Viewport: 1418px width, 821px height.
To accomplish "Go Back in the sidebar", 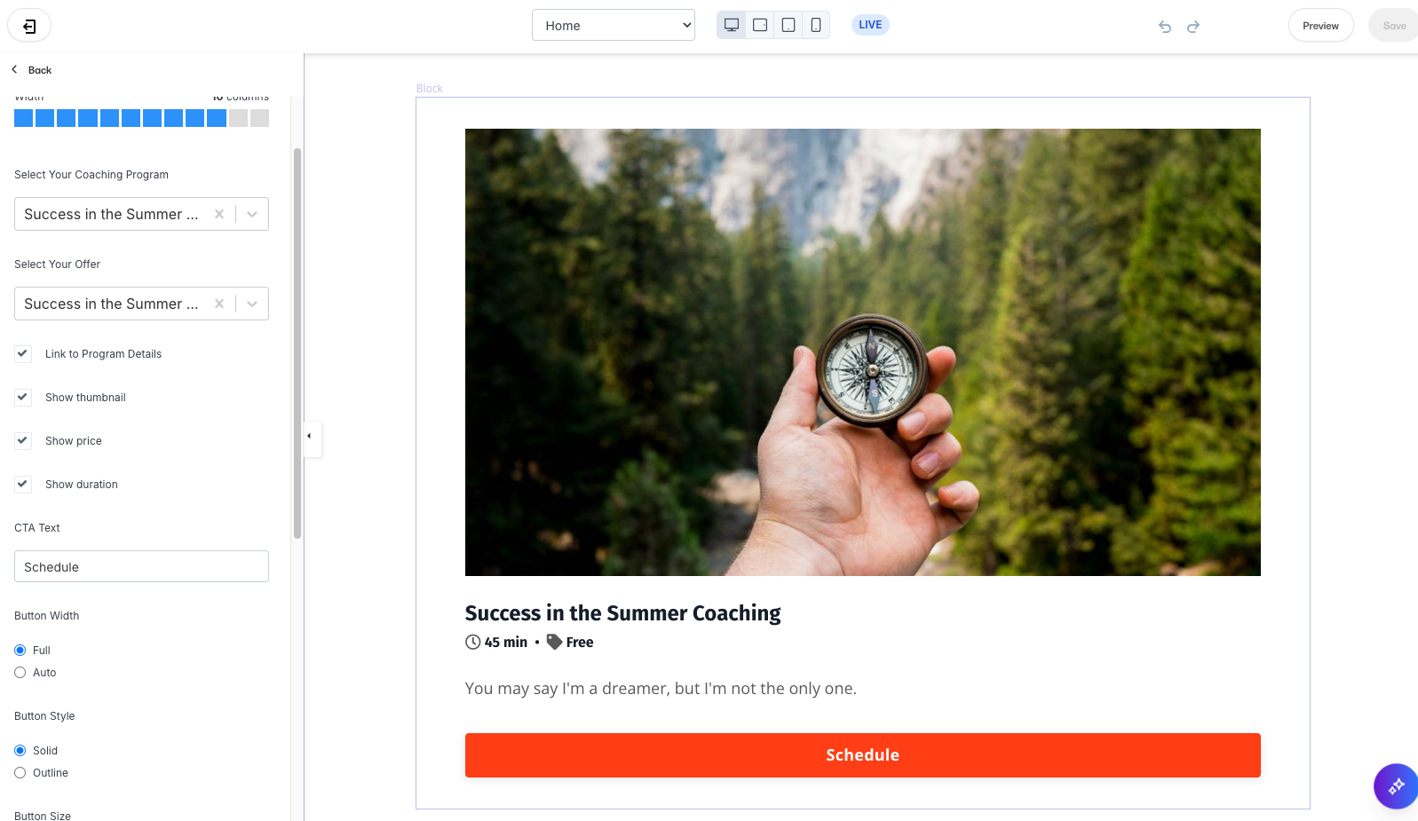I will 32,70.
